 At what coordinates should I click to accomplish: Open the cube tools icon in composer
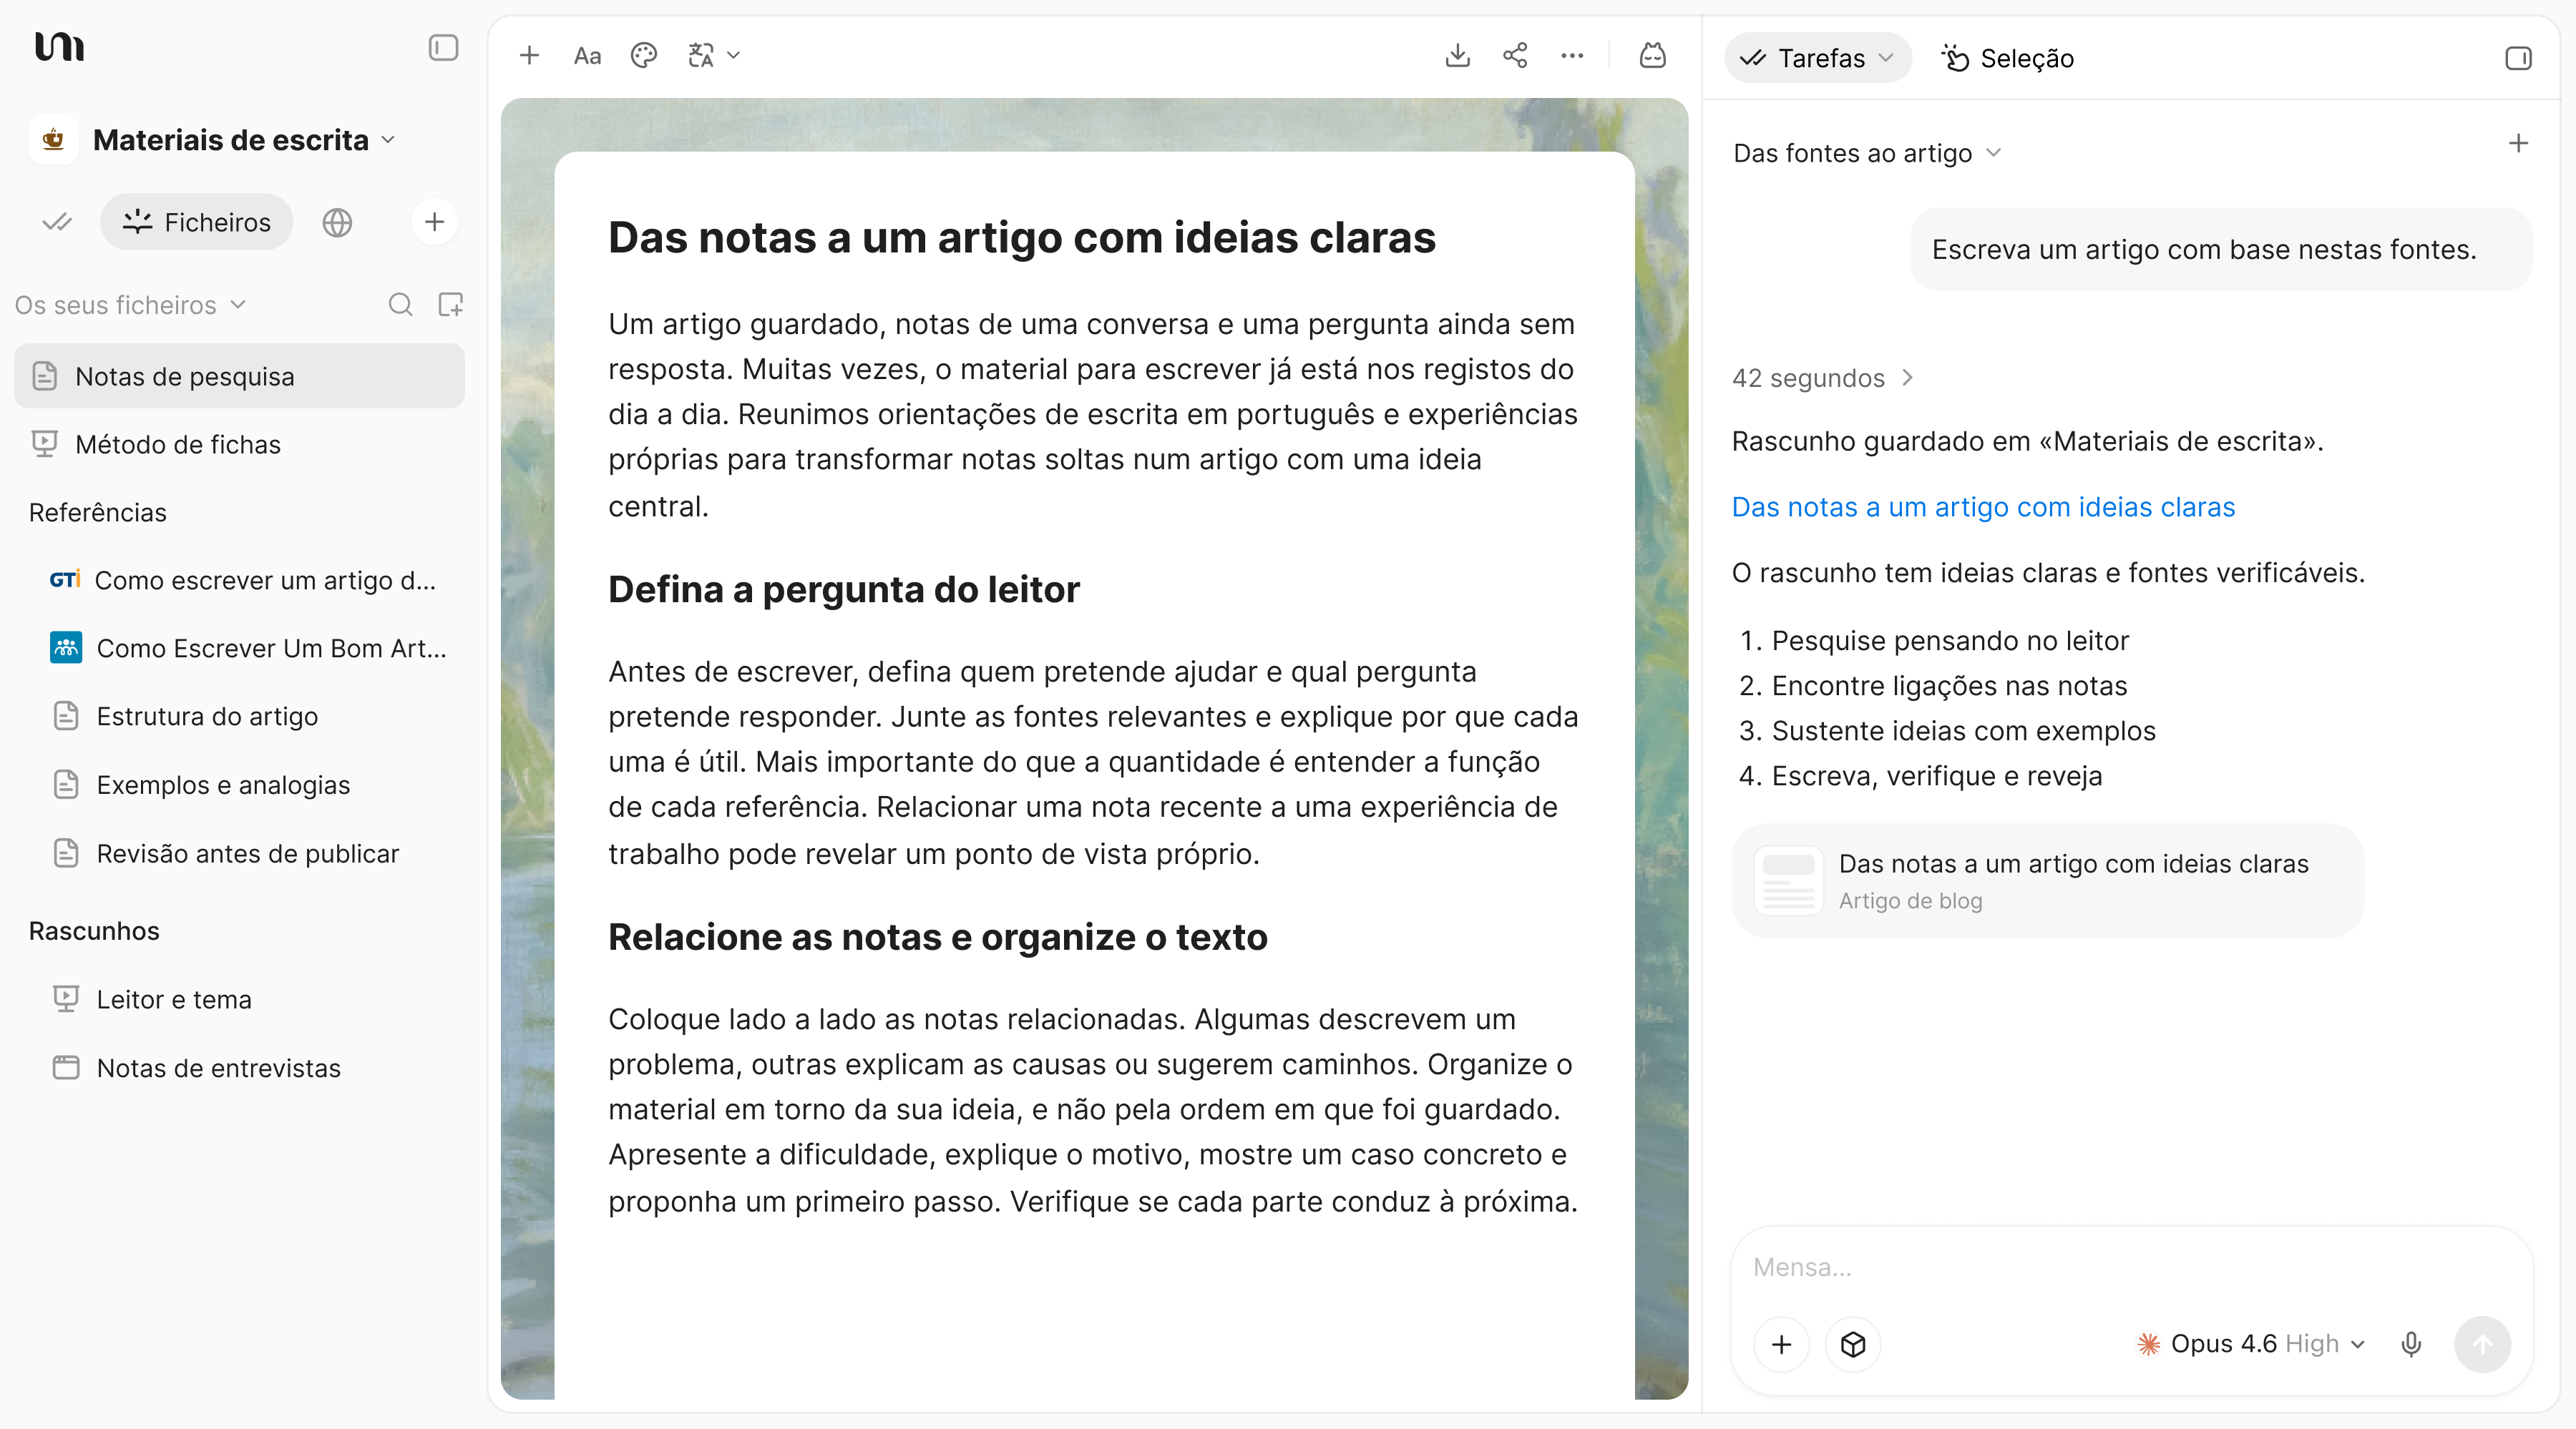click(x=1852, y=1344)
